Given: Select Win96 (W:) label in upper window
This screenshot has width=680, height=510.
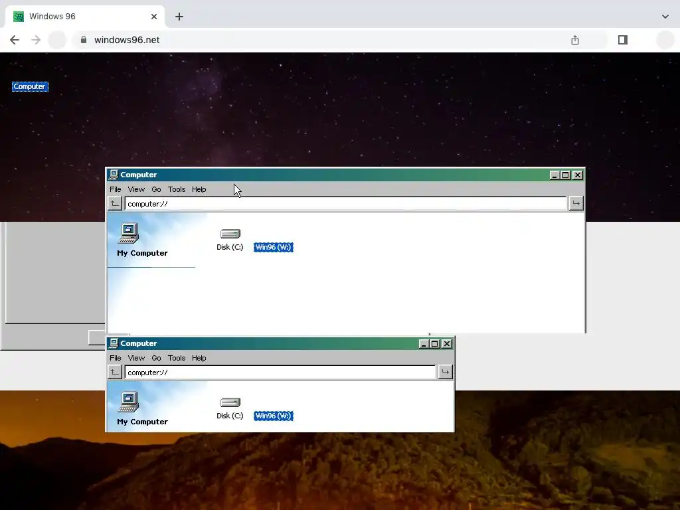Looking at the screenshot, I should pos(273,247).
